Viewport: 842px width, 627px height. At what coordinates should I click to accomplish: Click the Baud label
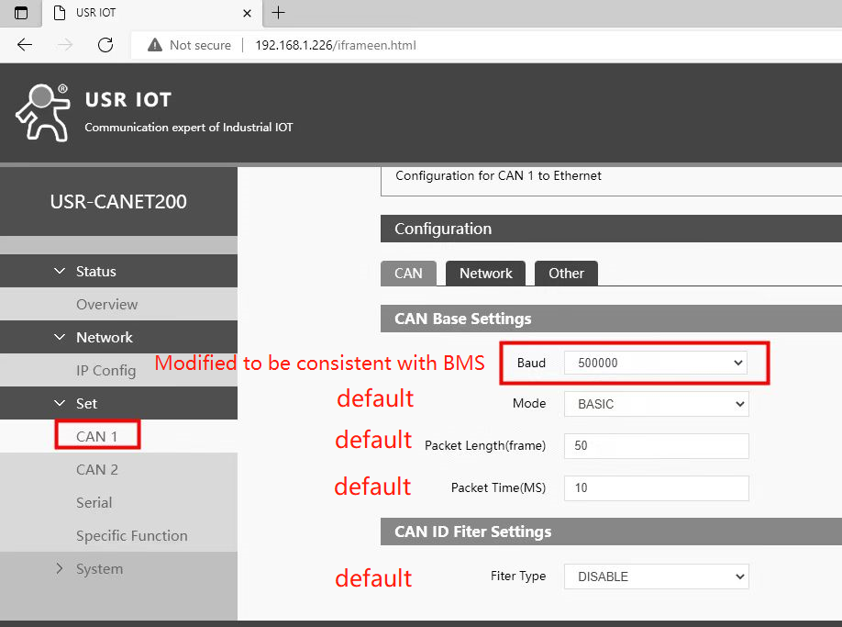pyautogui.click(x=531, y=363)
